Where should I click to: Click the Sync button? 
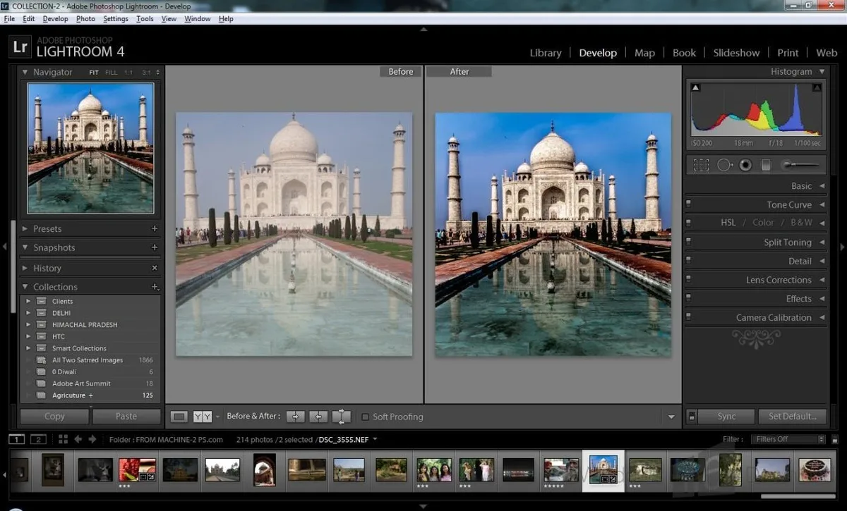point(726,416)
